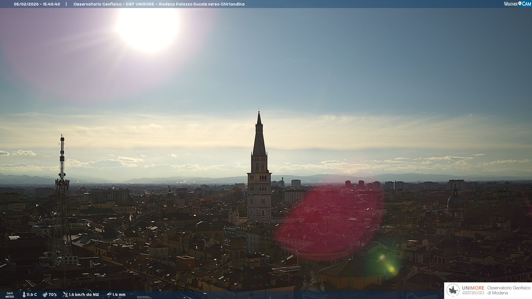Click the umbrella rainfall icon
This screenshot has width=532, height=299.
[x=109, y=295]
